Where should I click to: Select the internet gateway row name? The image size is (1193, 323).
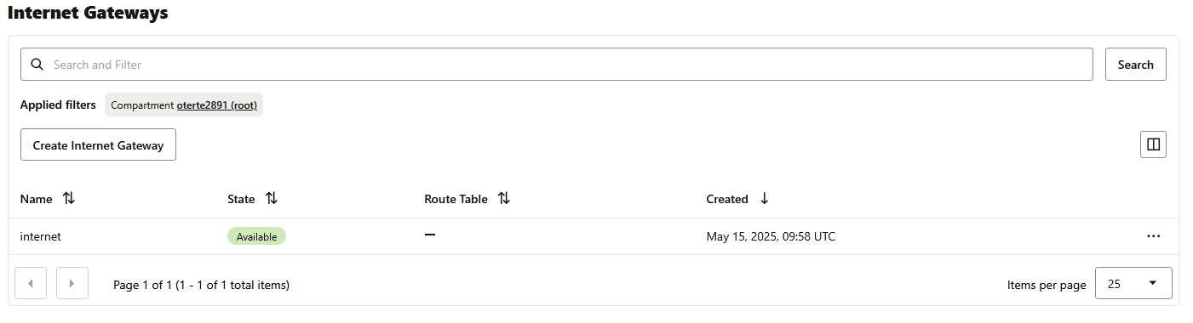[41, 236]
